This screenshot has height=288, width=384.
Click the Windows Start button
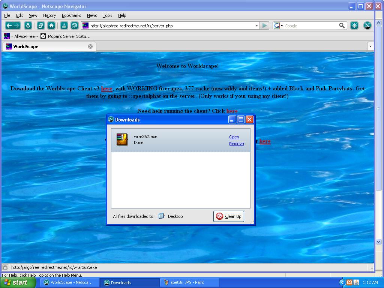[x=18, y=282]
